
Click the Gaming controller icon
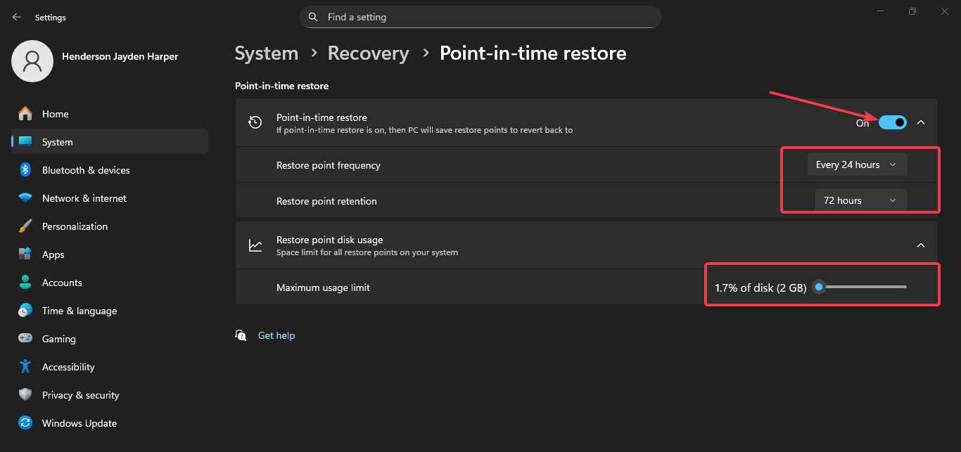25,339
